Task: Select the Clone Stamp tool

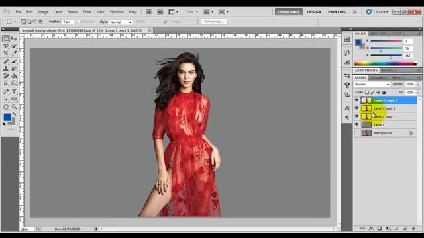Action: coord(6,69)
